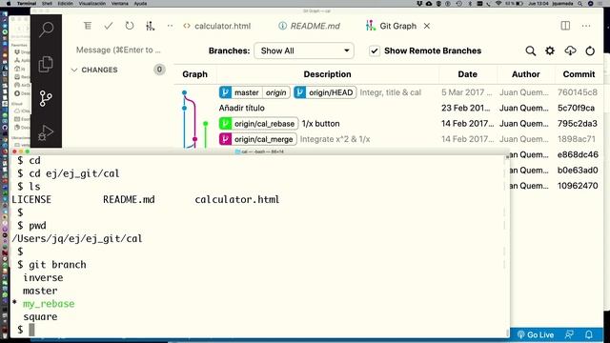
Task: Click the 5 Mar 2017 date cell
Action: coord(466,92)
